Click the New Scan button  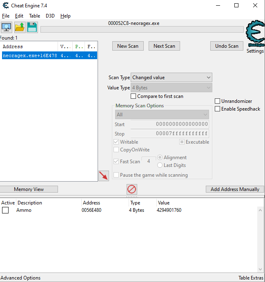128,46
